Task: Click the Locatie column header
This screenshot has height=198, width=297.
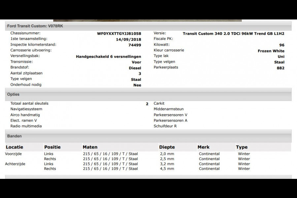Action: click(x=15, y=147)
